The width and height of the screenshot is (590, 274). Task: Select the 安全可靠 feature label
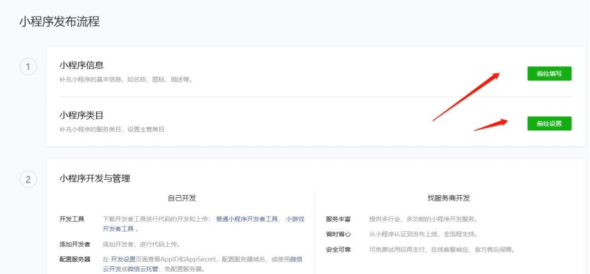tap(338, 249)
